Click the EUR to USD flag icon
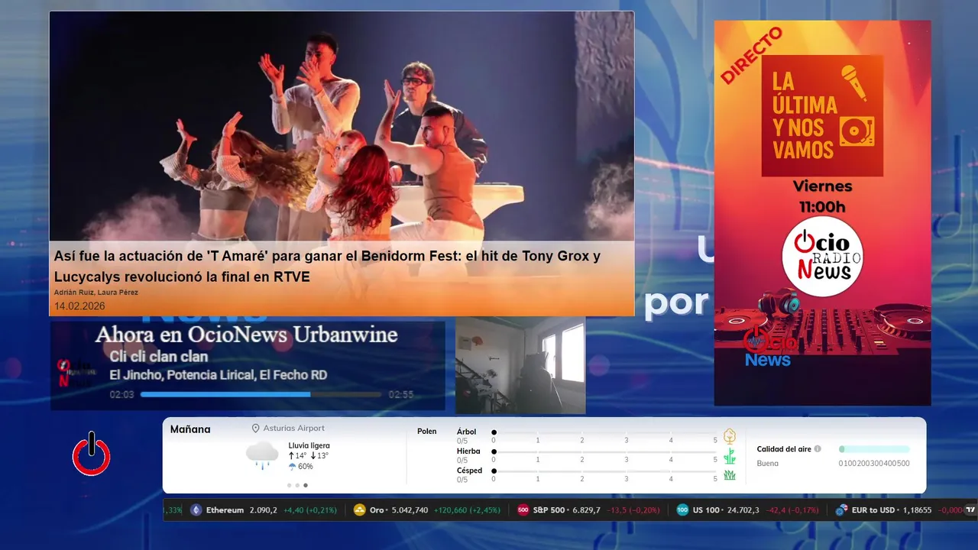 point(841,510)
